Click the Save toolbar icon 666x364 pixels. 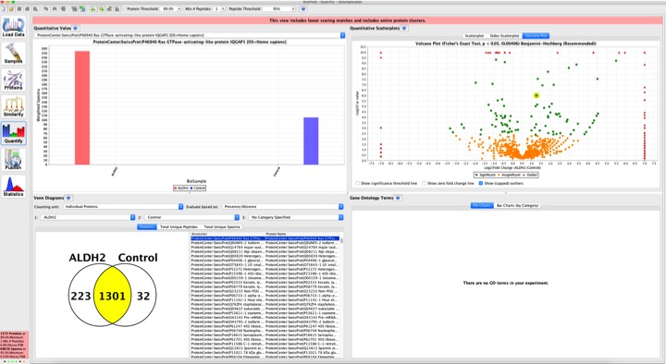19,8
